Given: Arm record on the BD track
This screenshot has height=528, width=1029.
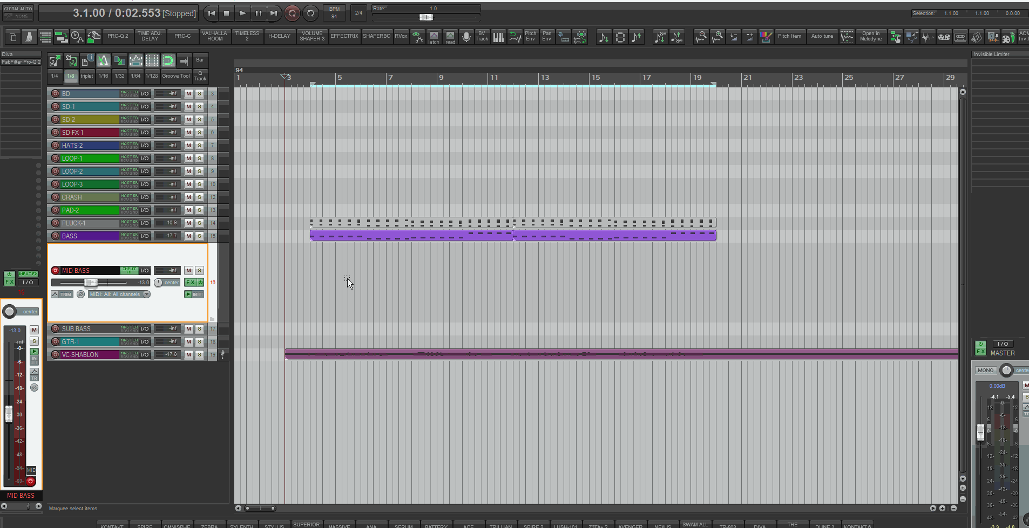Looking at the screenshot, I should click(x=55, y=94).
